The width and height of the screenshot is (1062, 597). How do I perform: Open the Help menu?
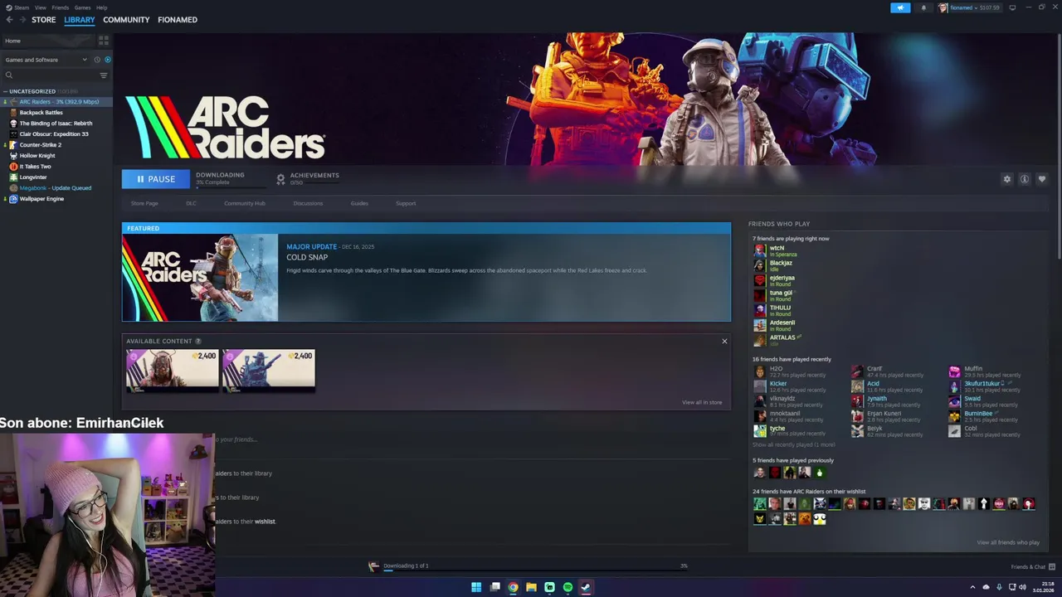(101, 7)
